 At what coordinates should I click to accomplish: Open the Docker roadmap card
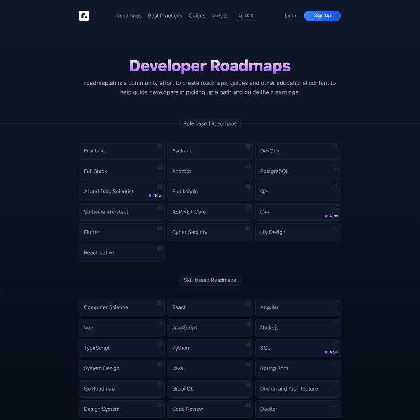pos(298,409)
